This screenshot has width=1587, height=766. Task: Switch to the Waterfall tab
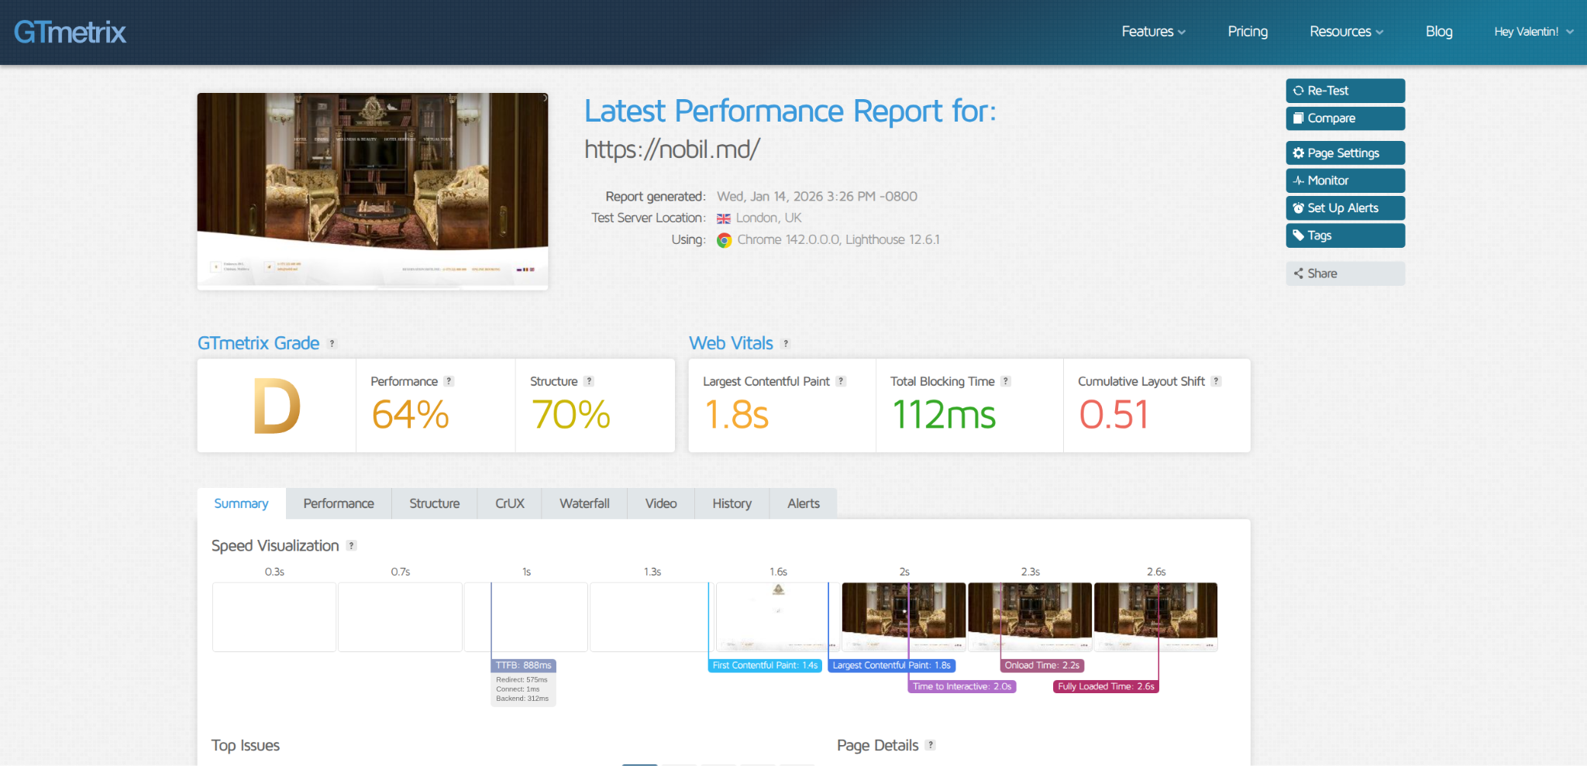(x=584, y=503)
